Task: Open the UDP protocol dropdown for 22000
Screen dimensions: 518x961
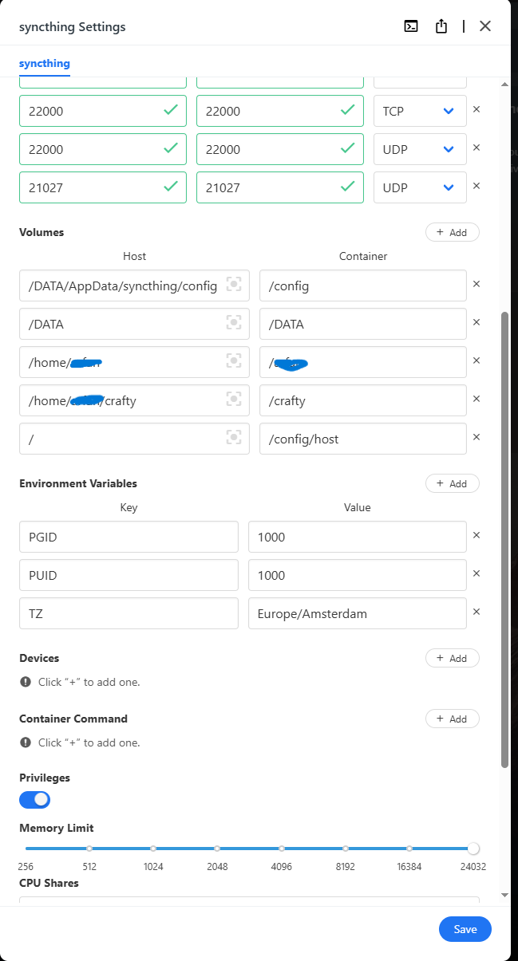Action: [420, 149]
